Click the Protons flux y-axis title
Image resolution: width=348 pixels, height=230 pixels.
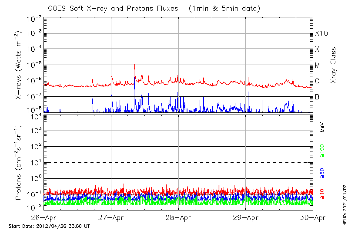(19, 163)
